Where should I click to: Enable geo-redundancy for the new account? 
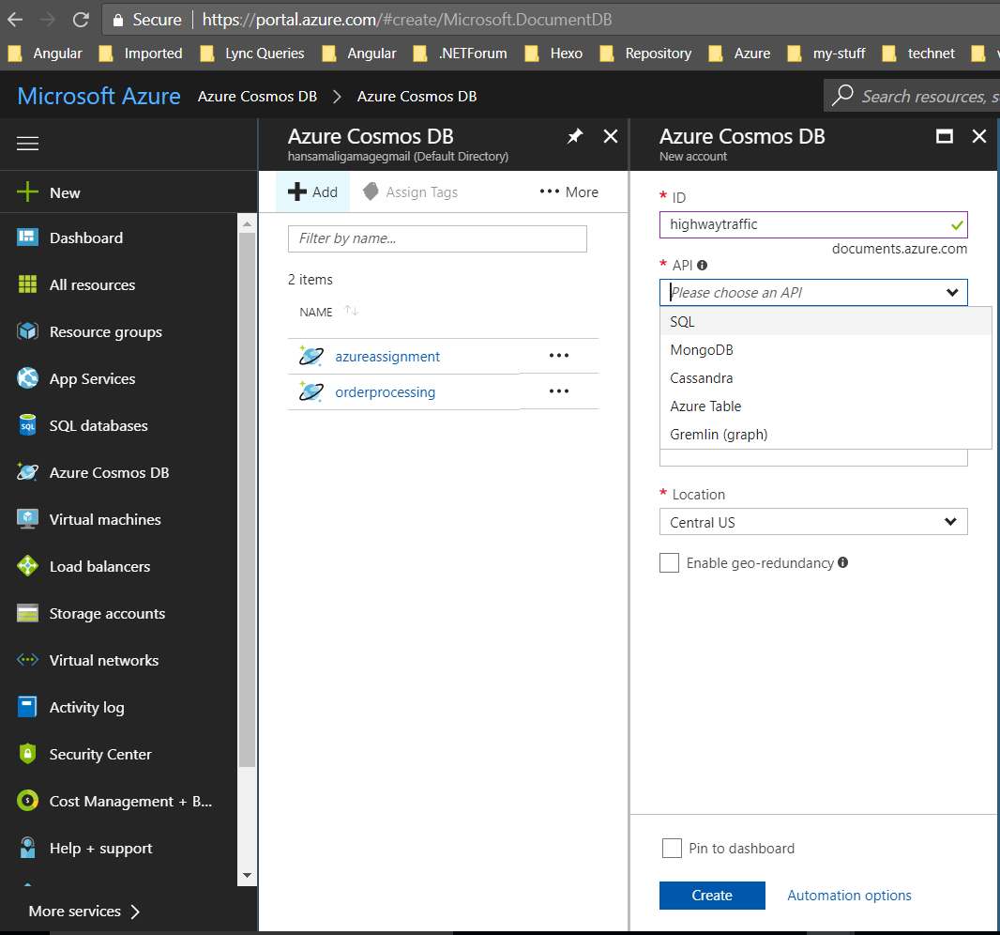[670, 562]
